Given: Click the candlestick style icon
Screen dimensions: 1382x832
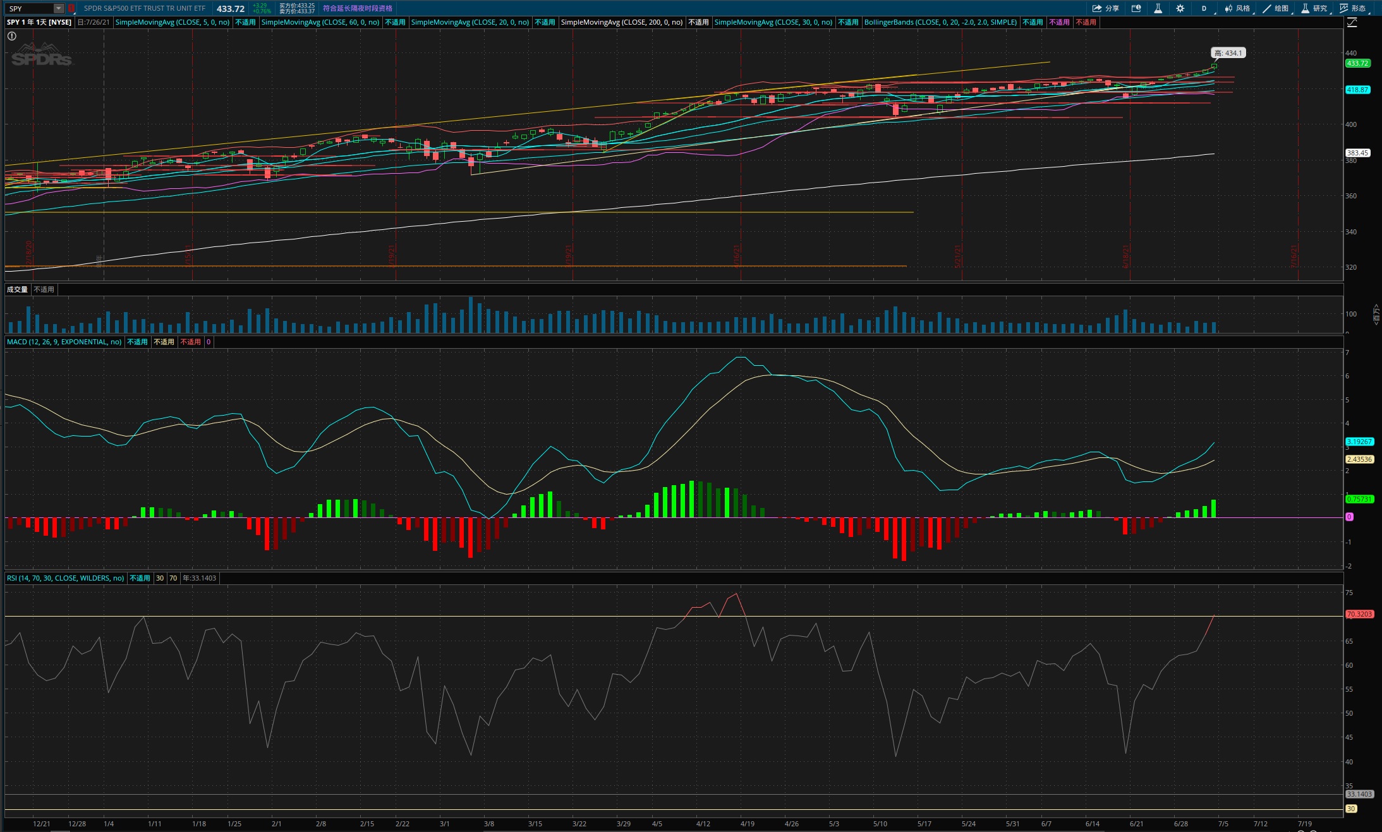Looking at the screenshot, I should [x=1228, y=8].
